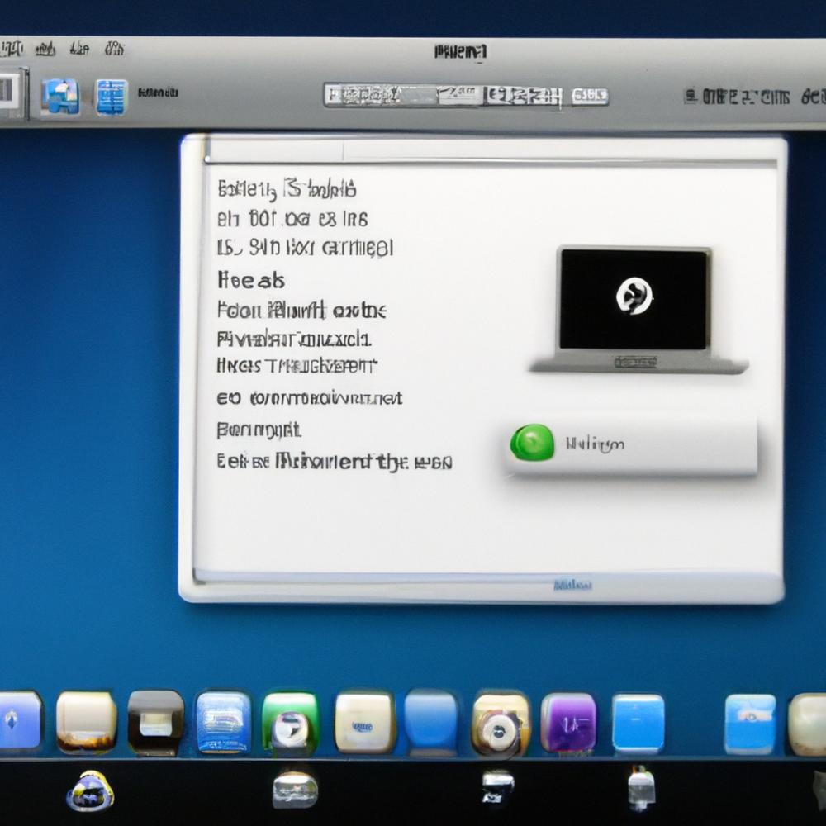This screenshot has height=826, width=826.
Task: Click the second blue grid-like toolbar icon
Action: click(x=112, y=96)
